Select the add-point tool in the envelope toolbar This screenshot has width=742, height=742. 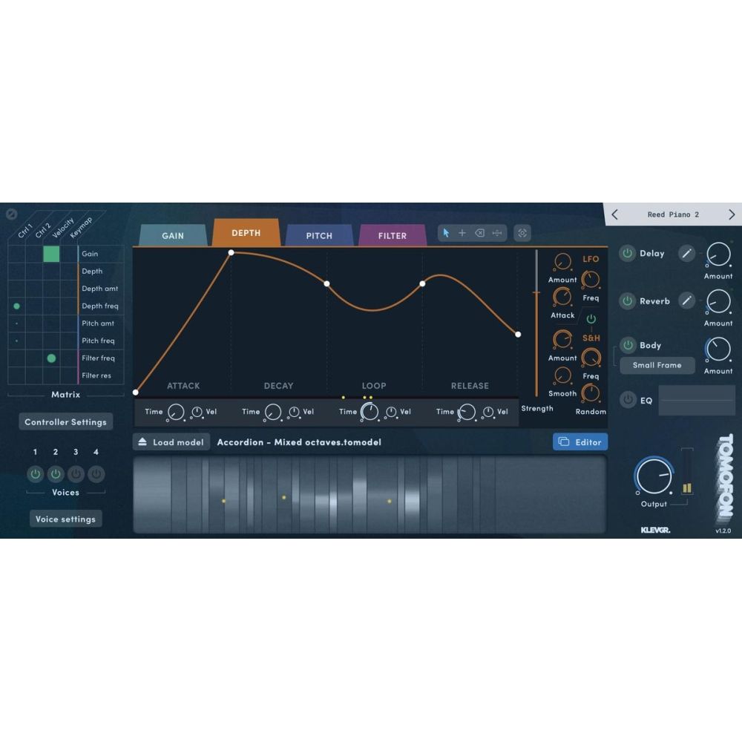462,232
